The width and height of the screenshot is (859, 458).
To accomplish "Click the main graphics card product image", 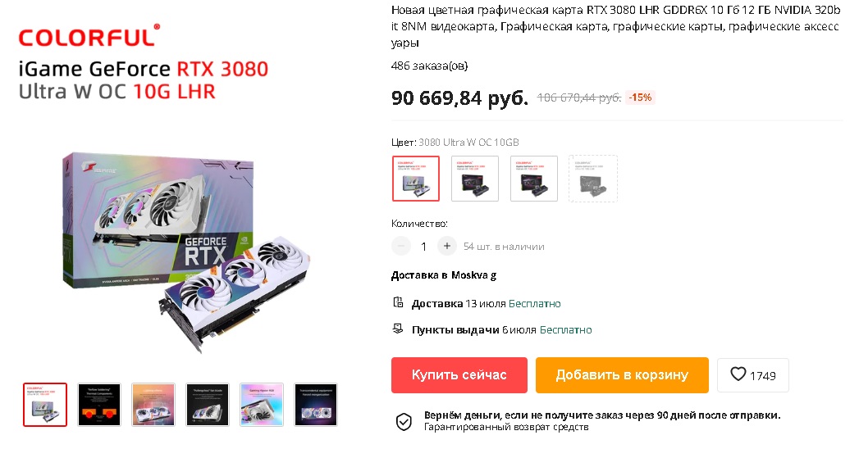I will (186, 252).
